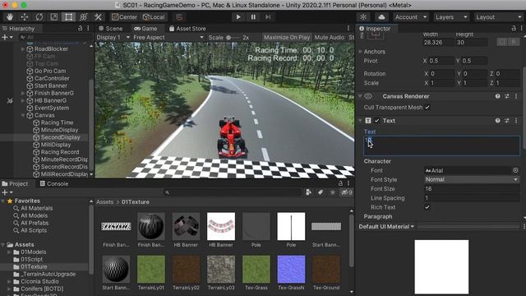Click the Step frame button
Viewport: 526px width, 296px height.
click(268, 17)
